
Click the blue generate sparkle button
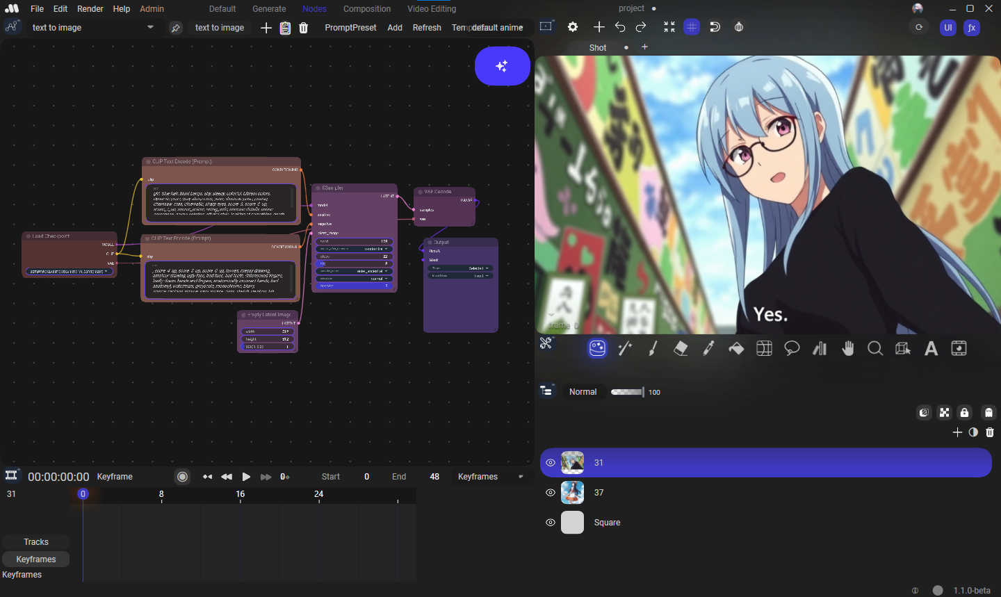(x=502, y=66)
